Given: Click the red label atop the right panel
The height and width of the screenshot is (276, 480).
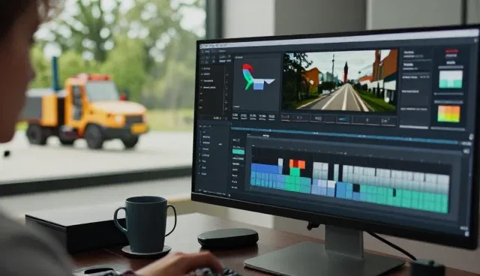Looking at the screenshot, I should [x=451, y=51].
